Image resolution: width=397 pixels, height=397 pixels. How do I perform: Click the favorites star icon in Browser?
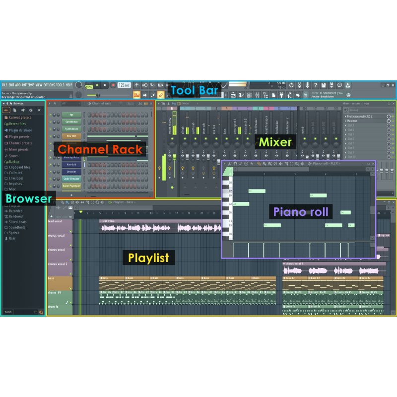(39, 110)
